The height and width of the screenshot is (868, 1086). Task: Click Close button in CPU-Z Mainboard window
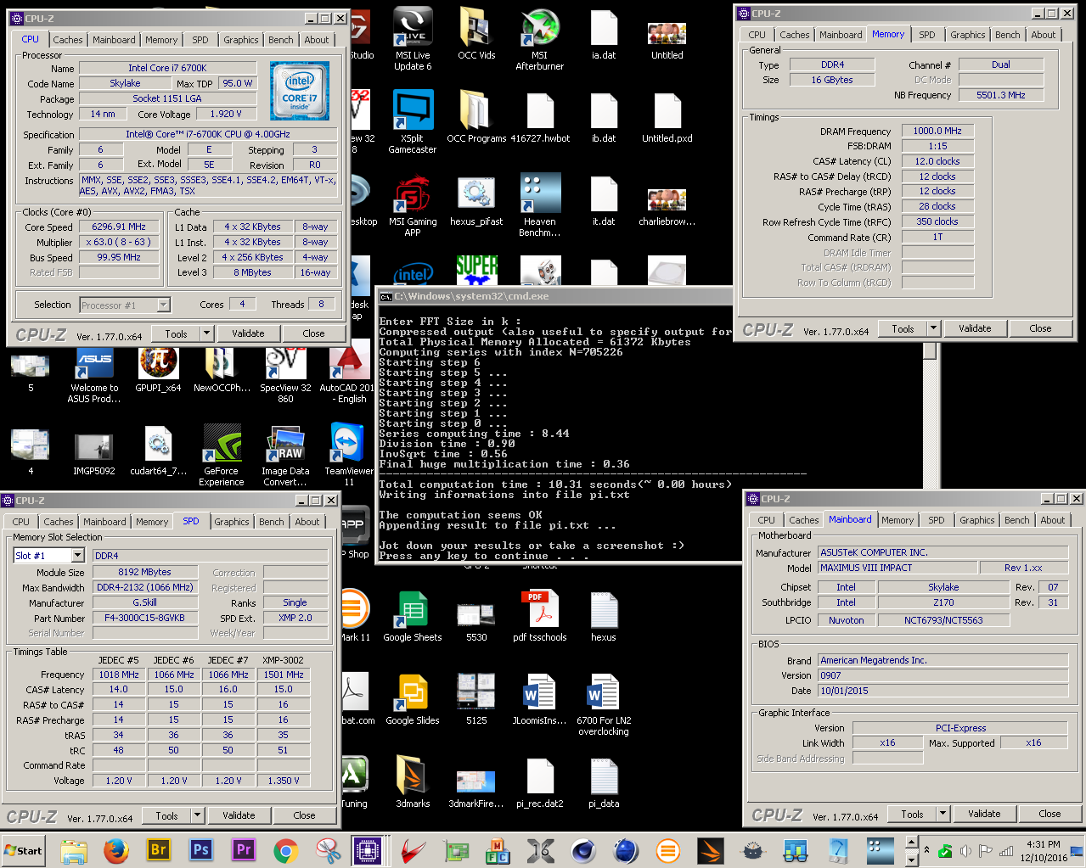tap(1049, 814)
